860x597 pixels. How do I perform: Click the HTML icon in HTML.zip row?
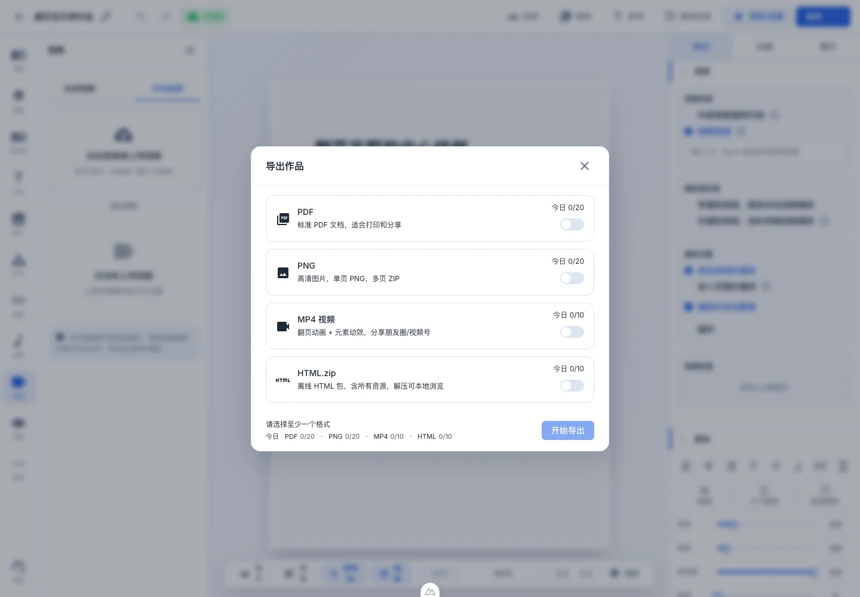pos(283,380)
